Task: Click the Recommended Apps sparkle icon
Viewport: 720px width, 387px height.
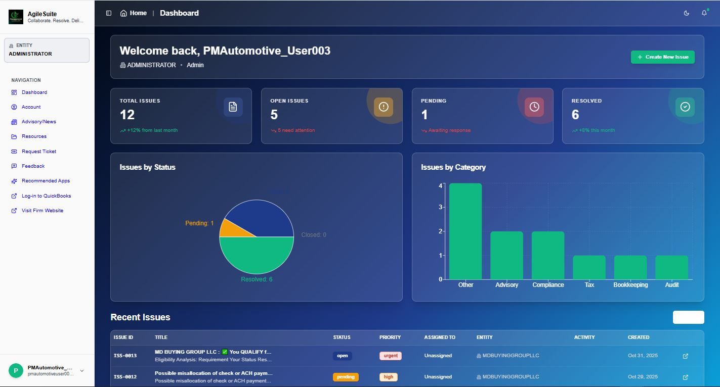Action: click(x=14, y=181)
